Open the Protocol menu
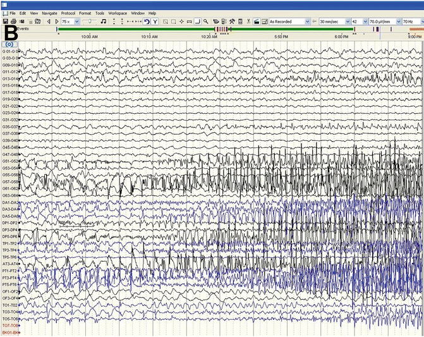The height and width of the screenshot is (337, 424). 68,13
